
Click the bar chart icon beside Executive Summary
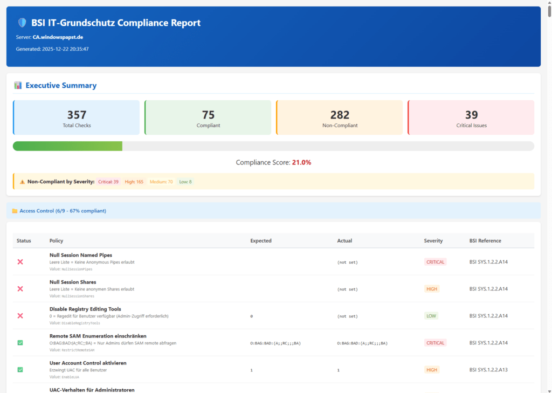pos(18,85)
